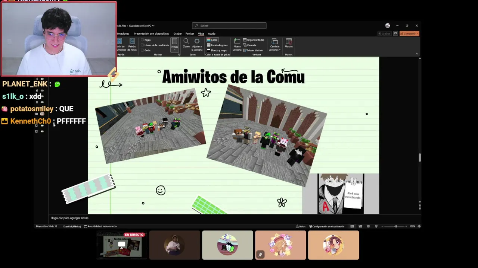Click the Buscar search box
This screenshot has height=268, width=478.
[x=229, y=26]
